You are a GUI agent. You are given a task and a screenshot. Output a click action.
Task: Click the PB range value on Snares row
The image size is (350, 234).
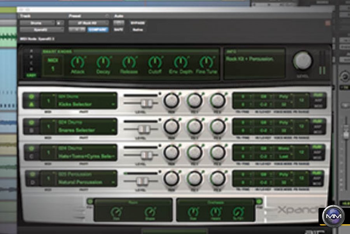[x=301, y=126]
